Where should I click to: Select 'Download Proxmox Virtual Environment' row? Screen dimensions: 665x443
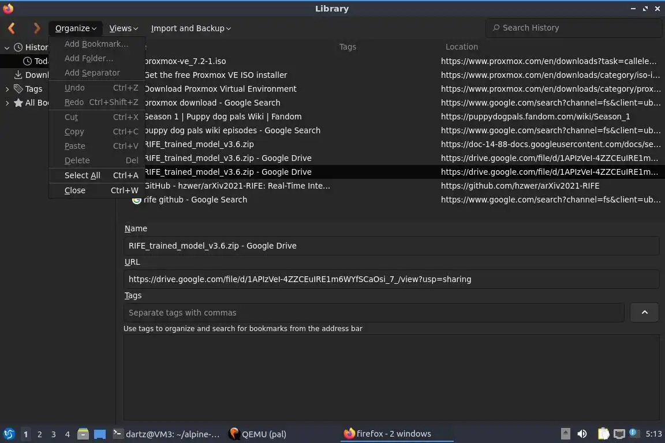[x=390, y=89]
